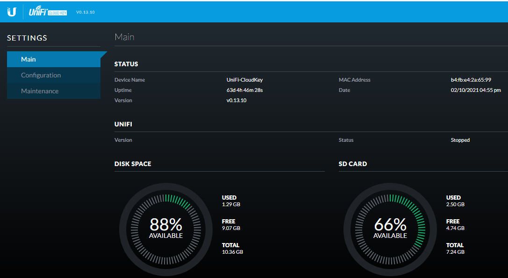This screenshot has height=278, width=508.
Task: Click the UniFi status Stopped text
Action: pyautogui.click(x=460, y=140)
